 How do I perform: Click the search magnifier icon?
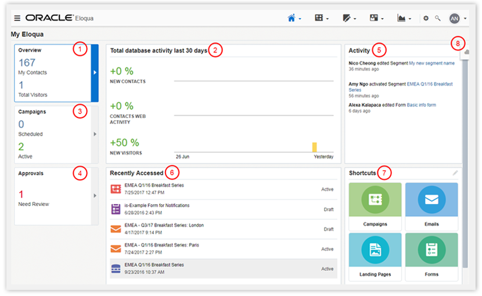(438, 18)
